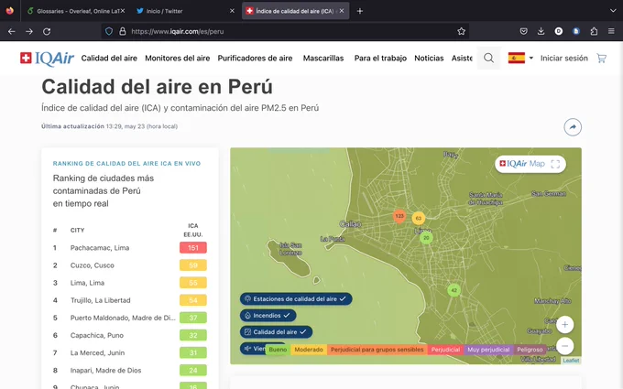Go back using the browser back arrow
The width and height of the screenshot is (623, 389).
tap(12, 31)
